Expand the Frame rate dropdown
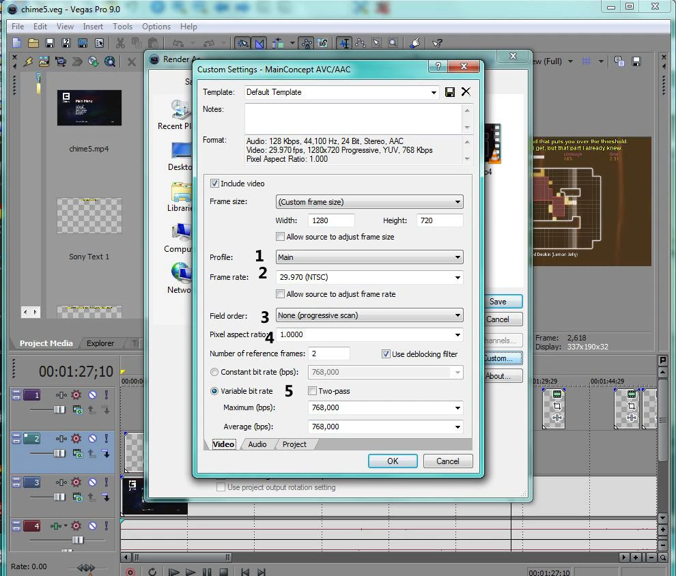 [x=457, y=277]
